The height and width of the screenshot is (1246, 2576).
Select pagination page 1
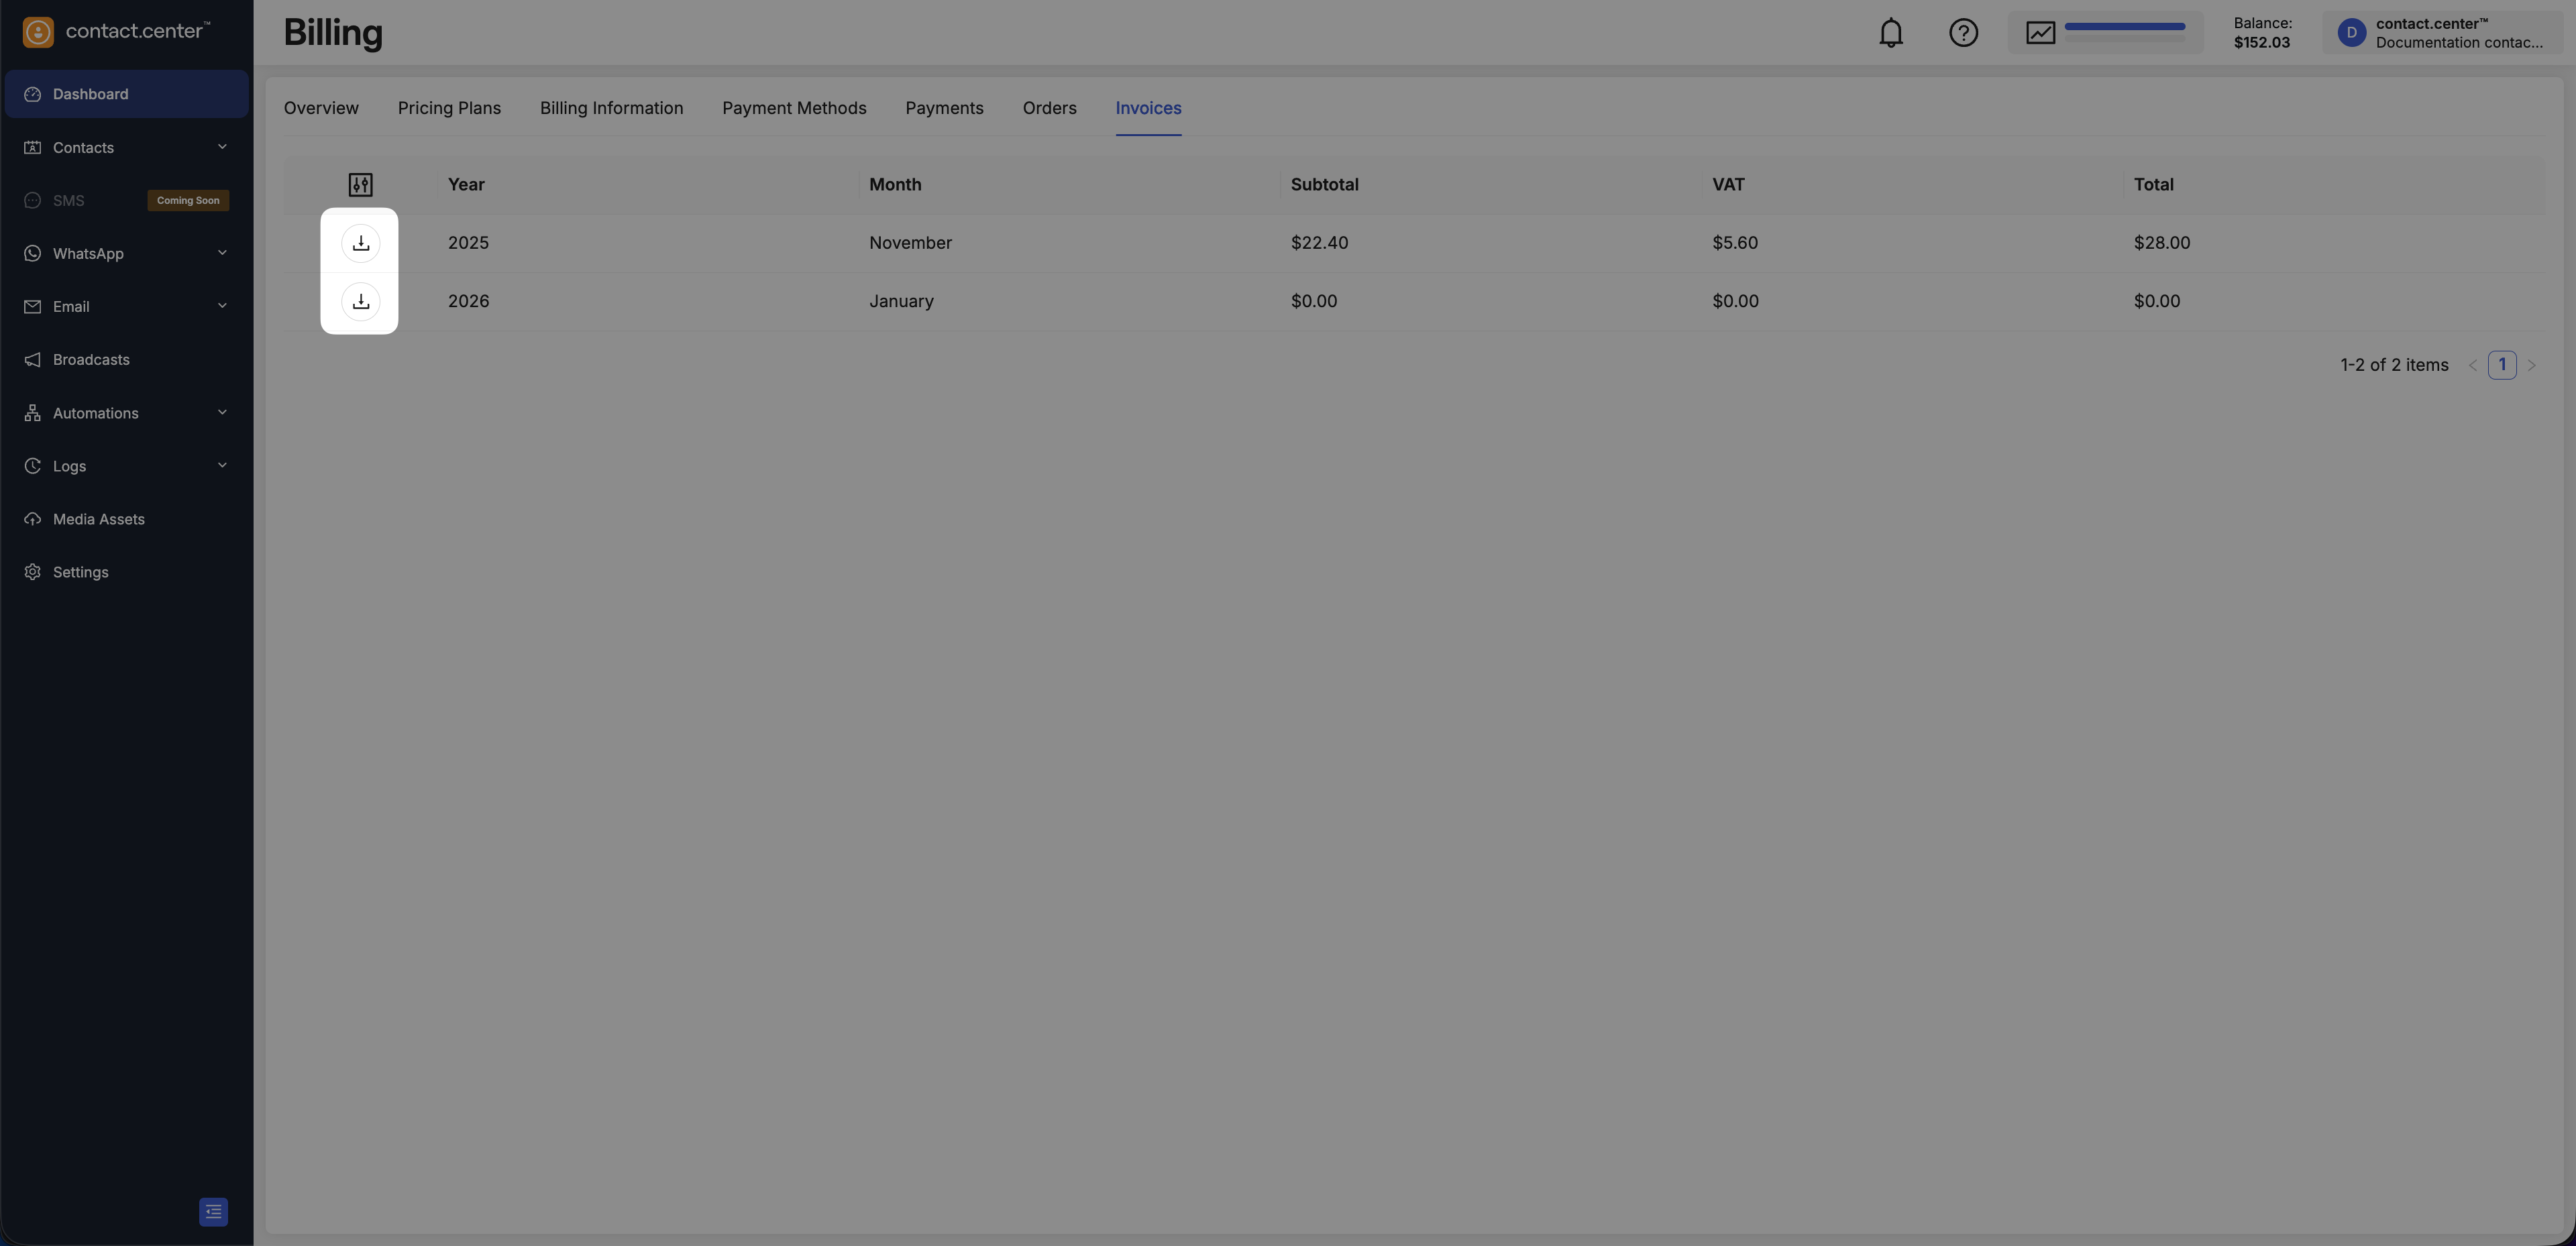(x=2501, y=365)
